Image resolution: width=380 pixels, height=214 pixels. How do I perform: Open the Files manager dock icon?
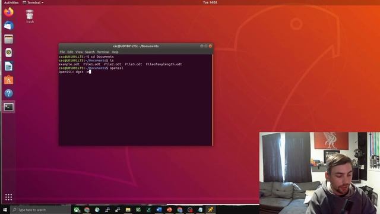(x=9, y=39)
